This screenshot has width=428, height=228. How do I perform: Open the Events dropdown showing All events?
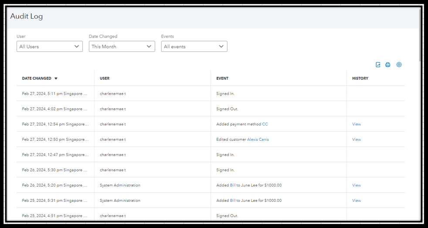(x=194, y=46)
